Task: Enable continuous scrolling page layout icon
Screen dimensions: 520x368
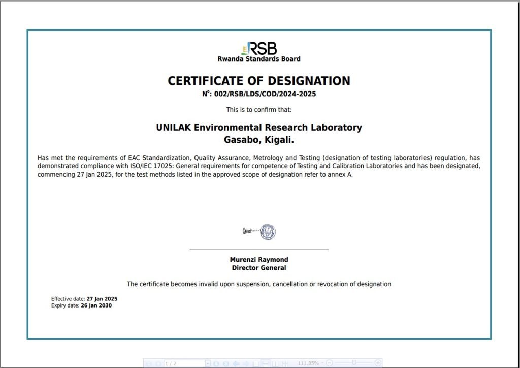Action: [x=265, y=364]
